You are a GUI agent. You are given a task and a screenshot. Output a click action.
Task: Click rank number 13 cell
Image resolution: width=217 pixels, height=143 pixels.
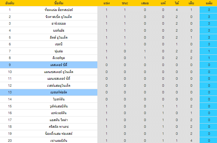point(10,92)
